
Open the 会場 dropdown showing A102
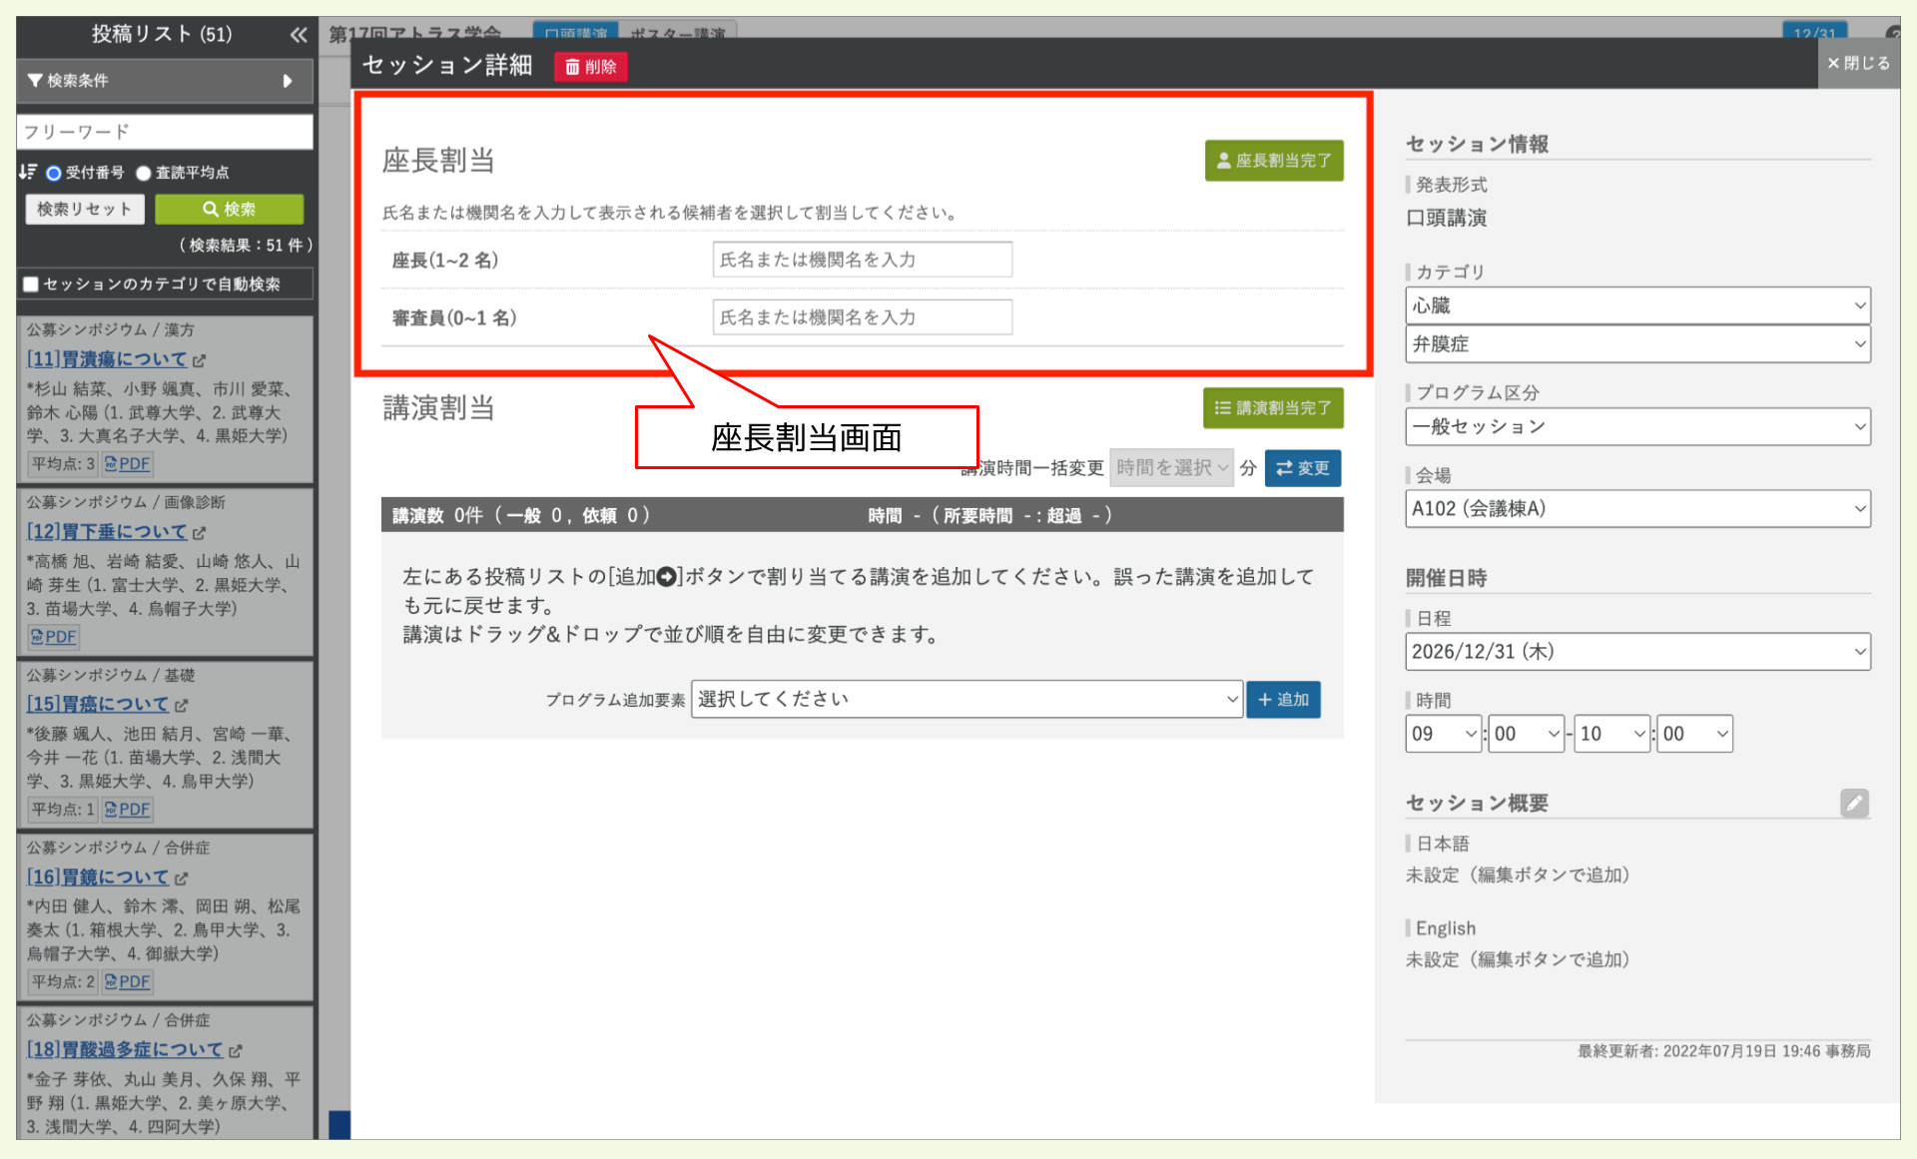[x=1636, y=509]
